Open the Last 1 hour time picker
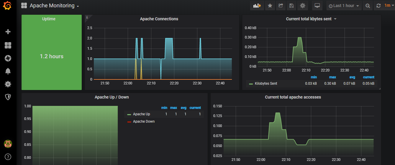The image size is (395, 165). coord(344,6)
